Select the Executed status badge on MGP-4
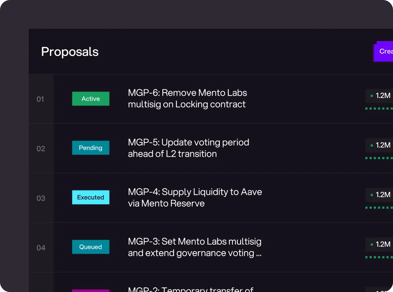 click(x=91, y=197)
